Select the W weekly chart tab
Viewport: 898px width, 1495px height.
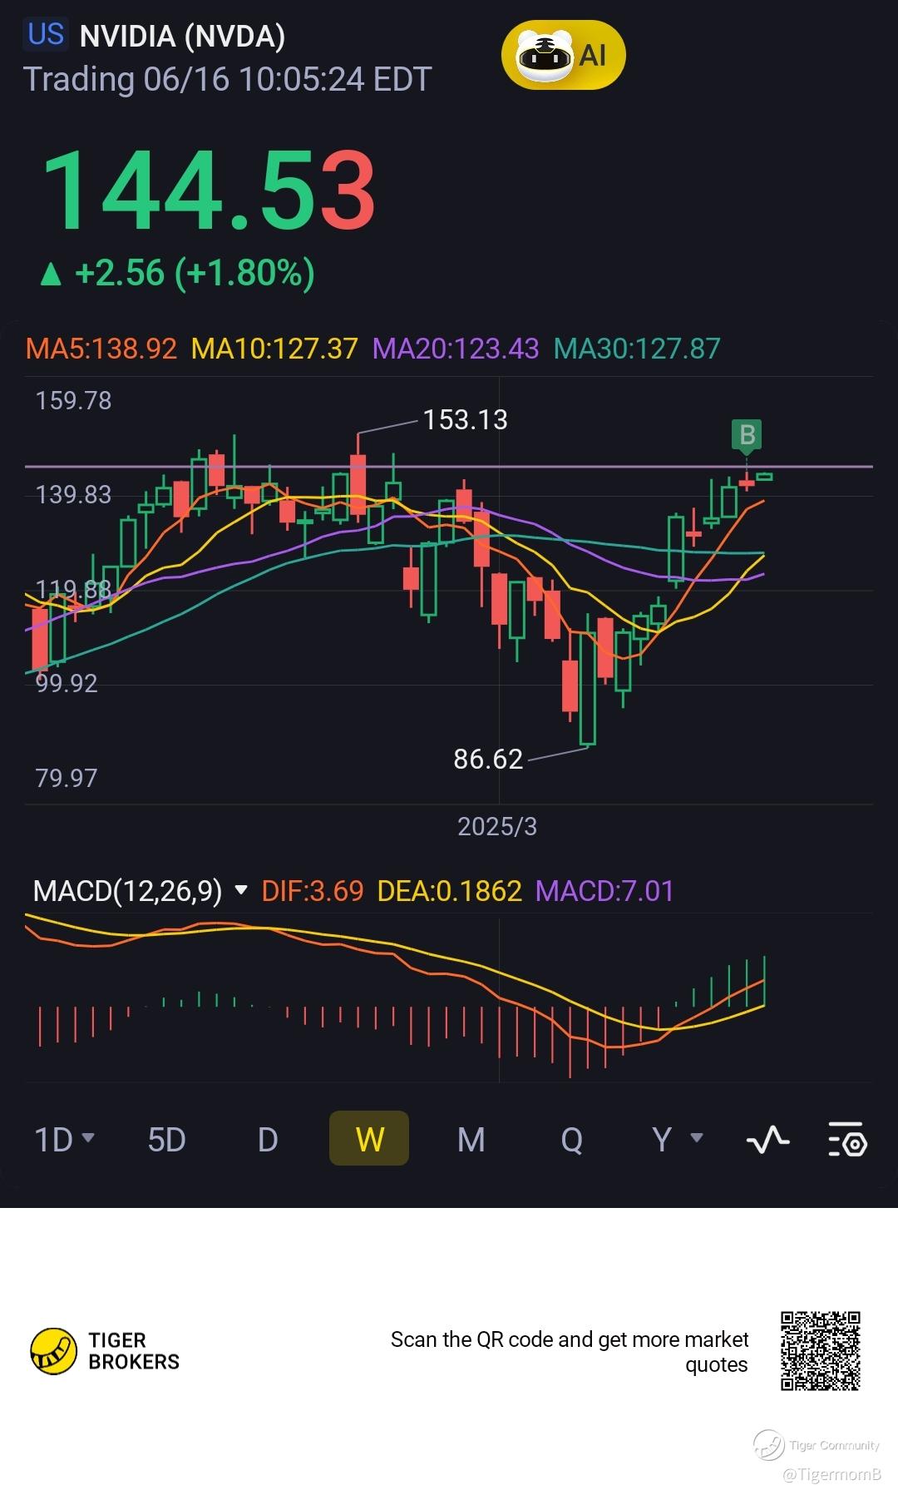369,1138
